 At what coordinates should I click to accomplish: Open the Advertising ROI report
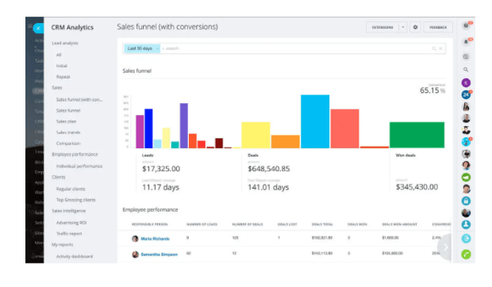click(x=71, y=223)
